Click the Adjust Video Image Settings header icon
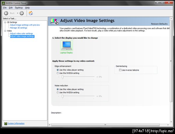The image size is (175, 134). point(54,21)
